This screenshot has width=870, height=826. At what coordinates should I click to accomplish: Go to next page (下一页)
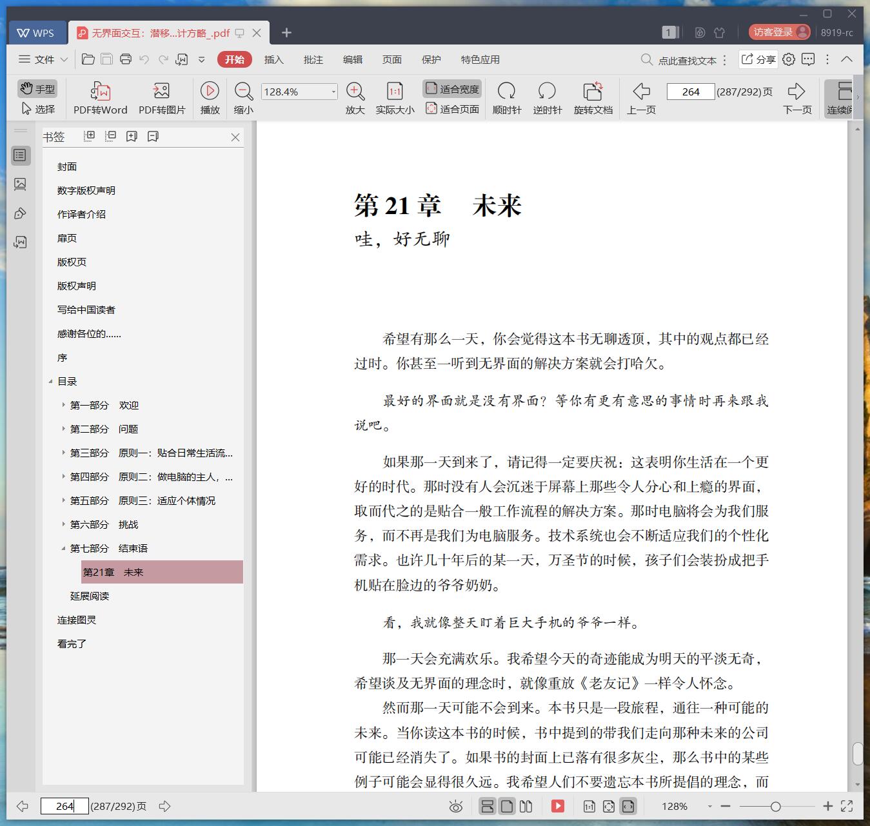tap(797, 98)
